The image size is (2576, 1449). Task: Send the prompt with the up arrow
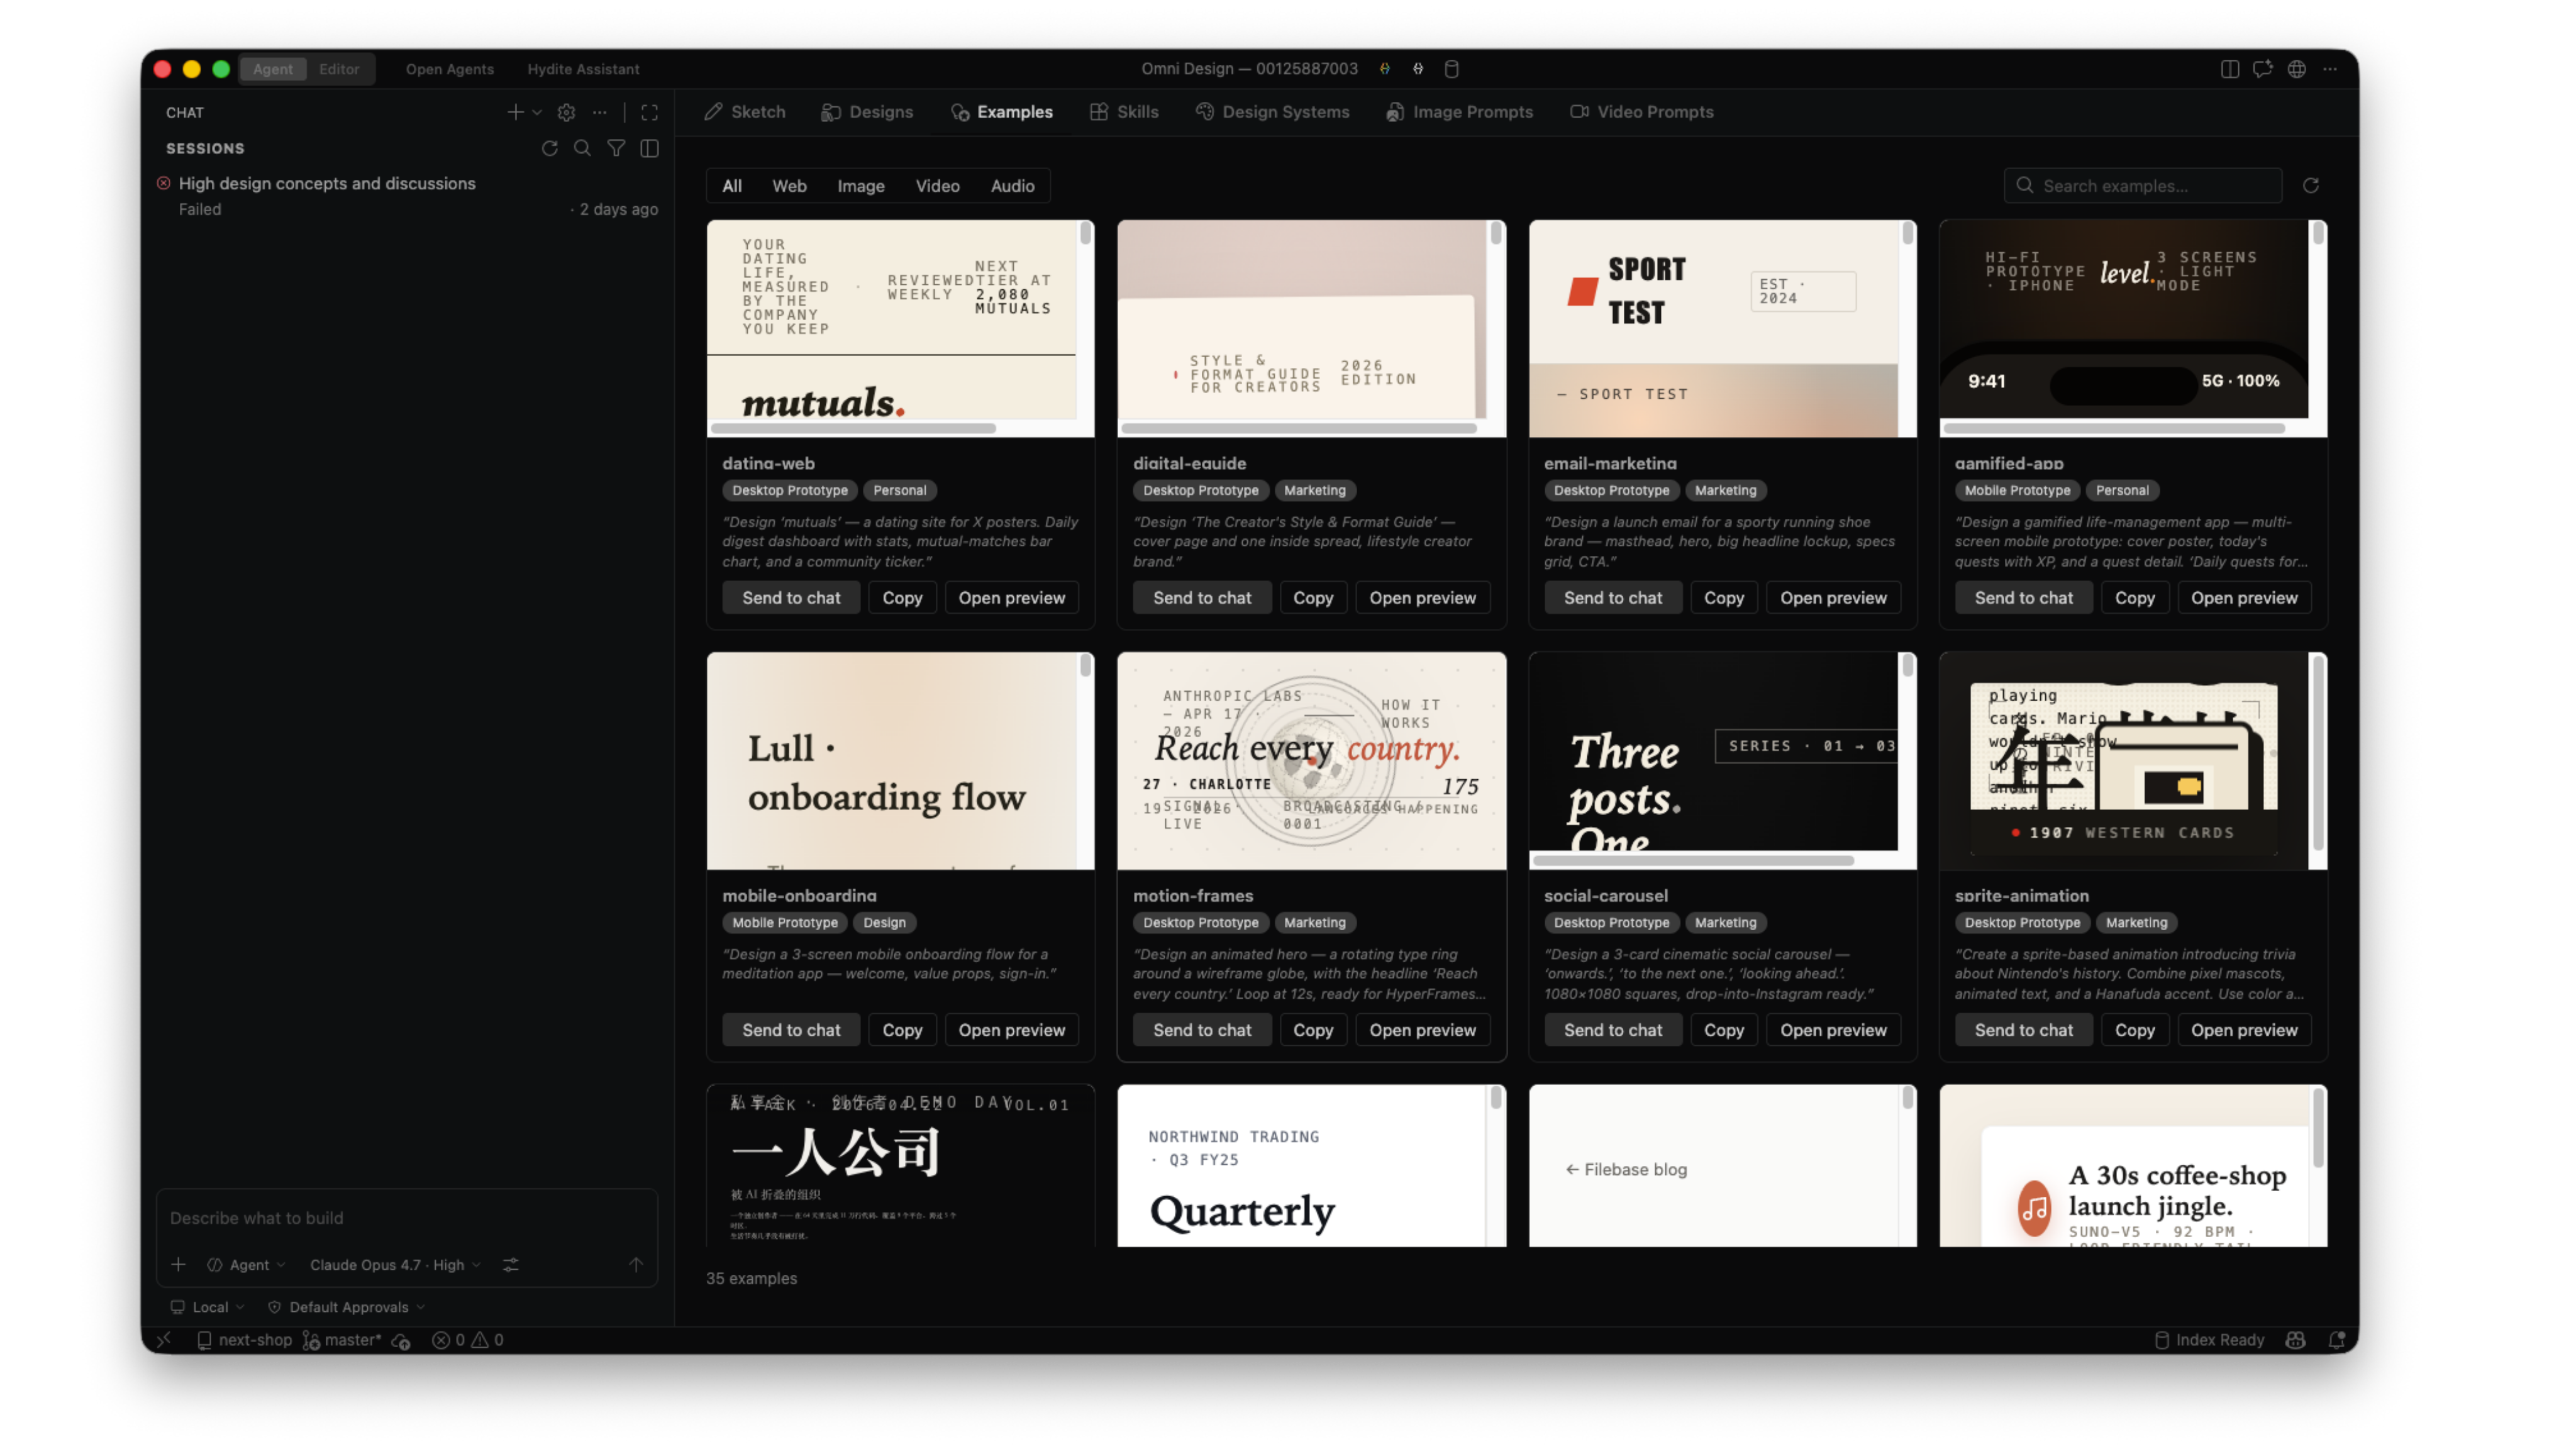click(636, 1264)
